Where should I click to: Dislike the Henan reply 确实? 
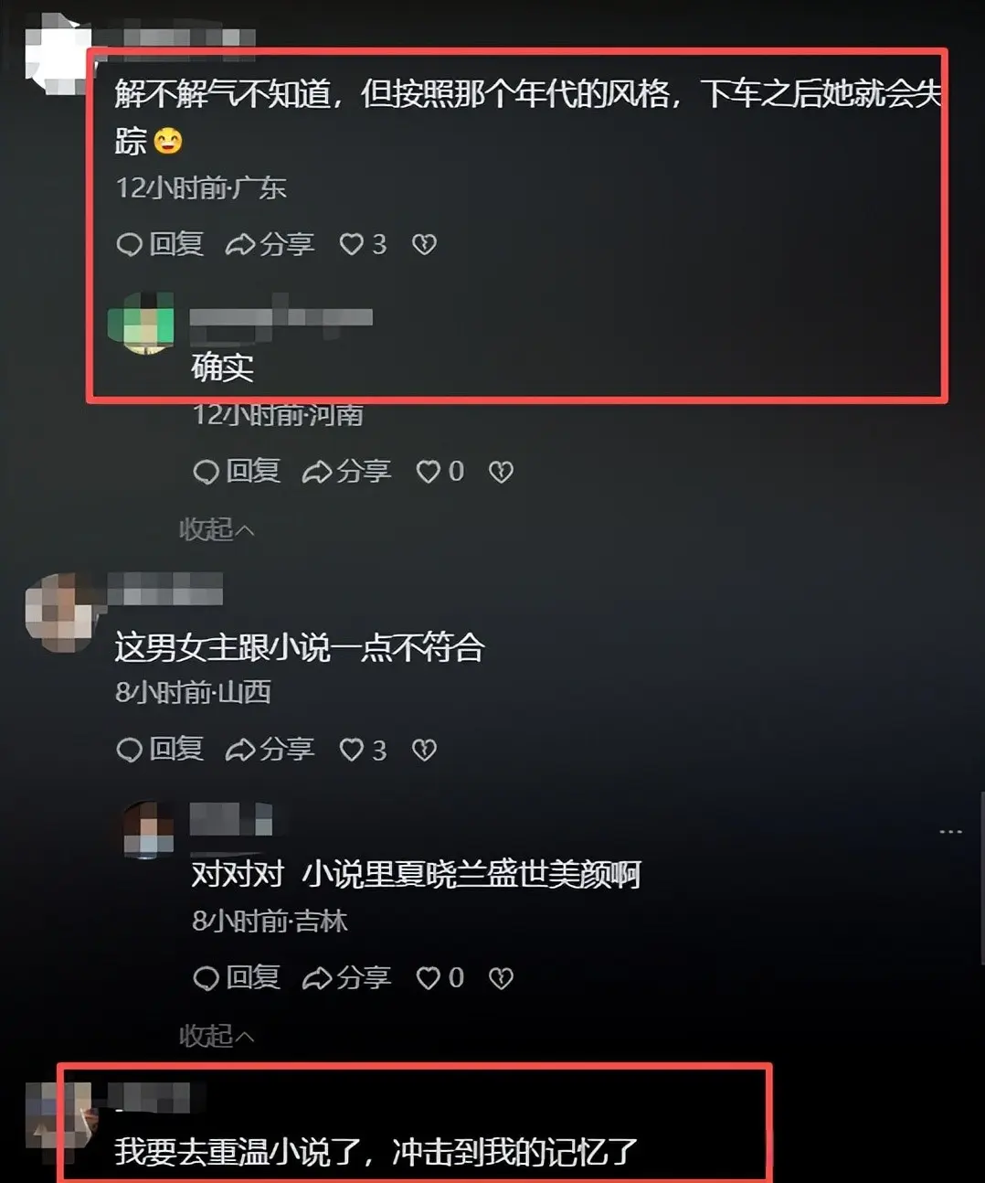[x=501, y=472]
